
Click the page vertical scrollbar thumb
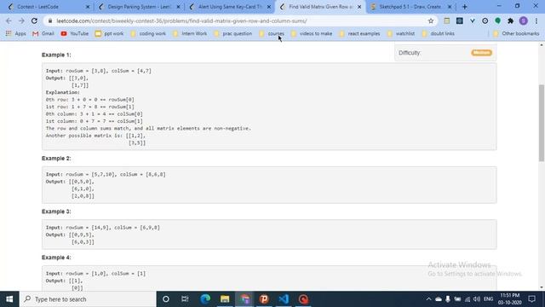(542, 123)
